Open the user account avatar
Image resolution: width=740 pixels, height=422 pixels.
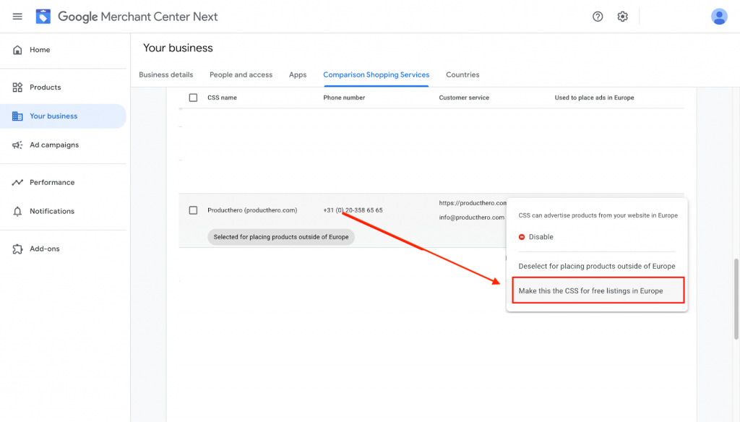(x=719, y=17)
